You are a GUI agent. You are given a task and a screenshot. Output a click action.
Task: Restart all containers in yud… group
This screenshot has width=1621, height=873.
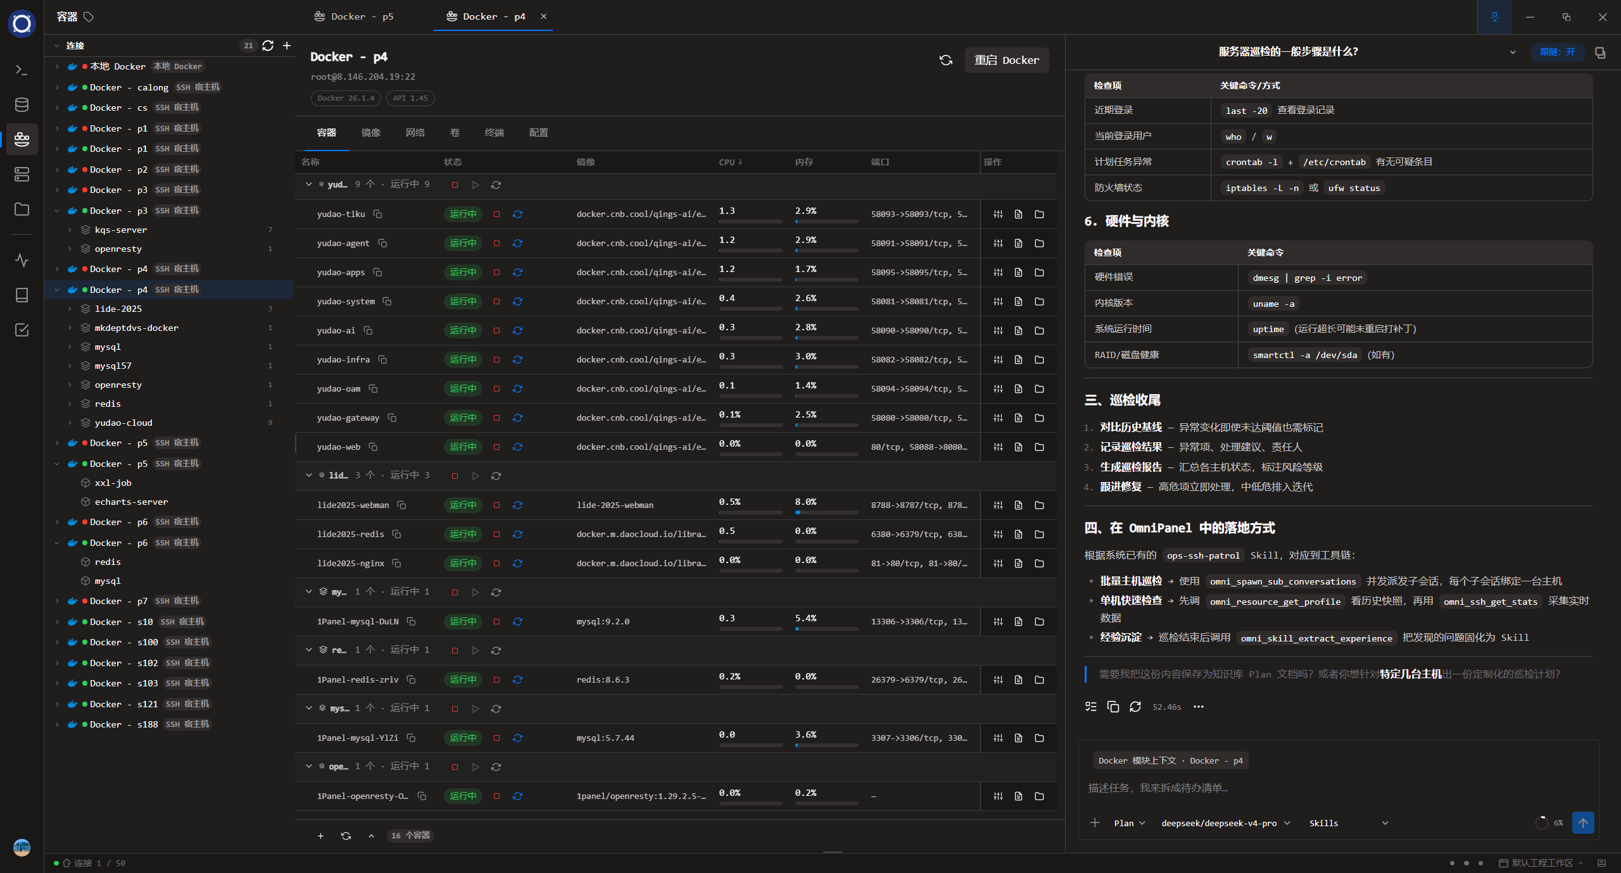coord(496,185)
